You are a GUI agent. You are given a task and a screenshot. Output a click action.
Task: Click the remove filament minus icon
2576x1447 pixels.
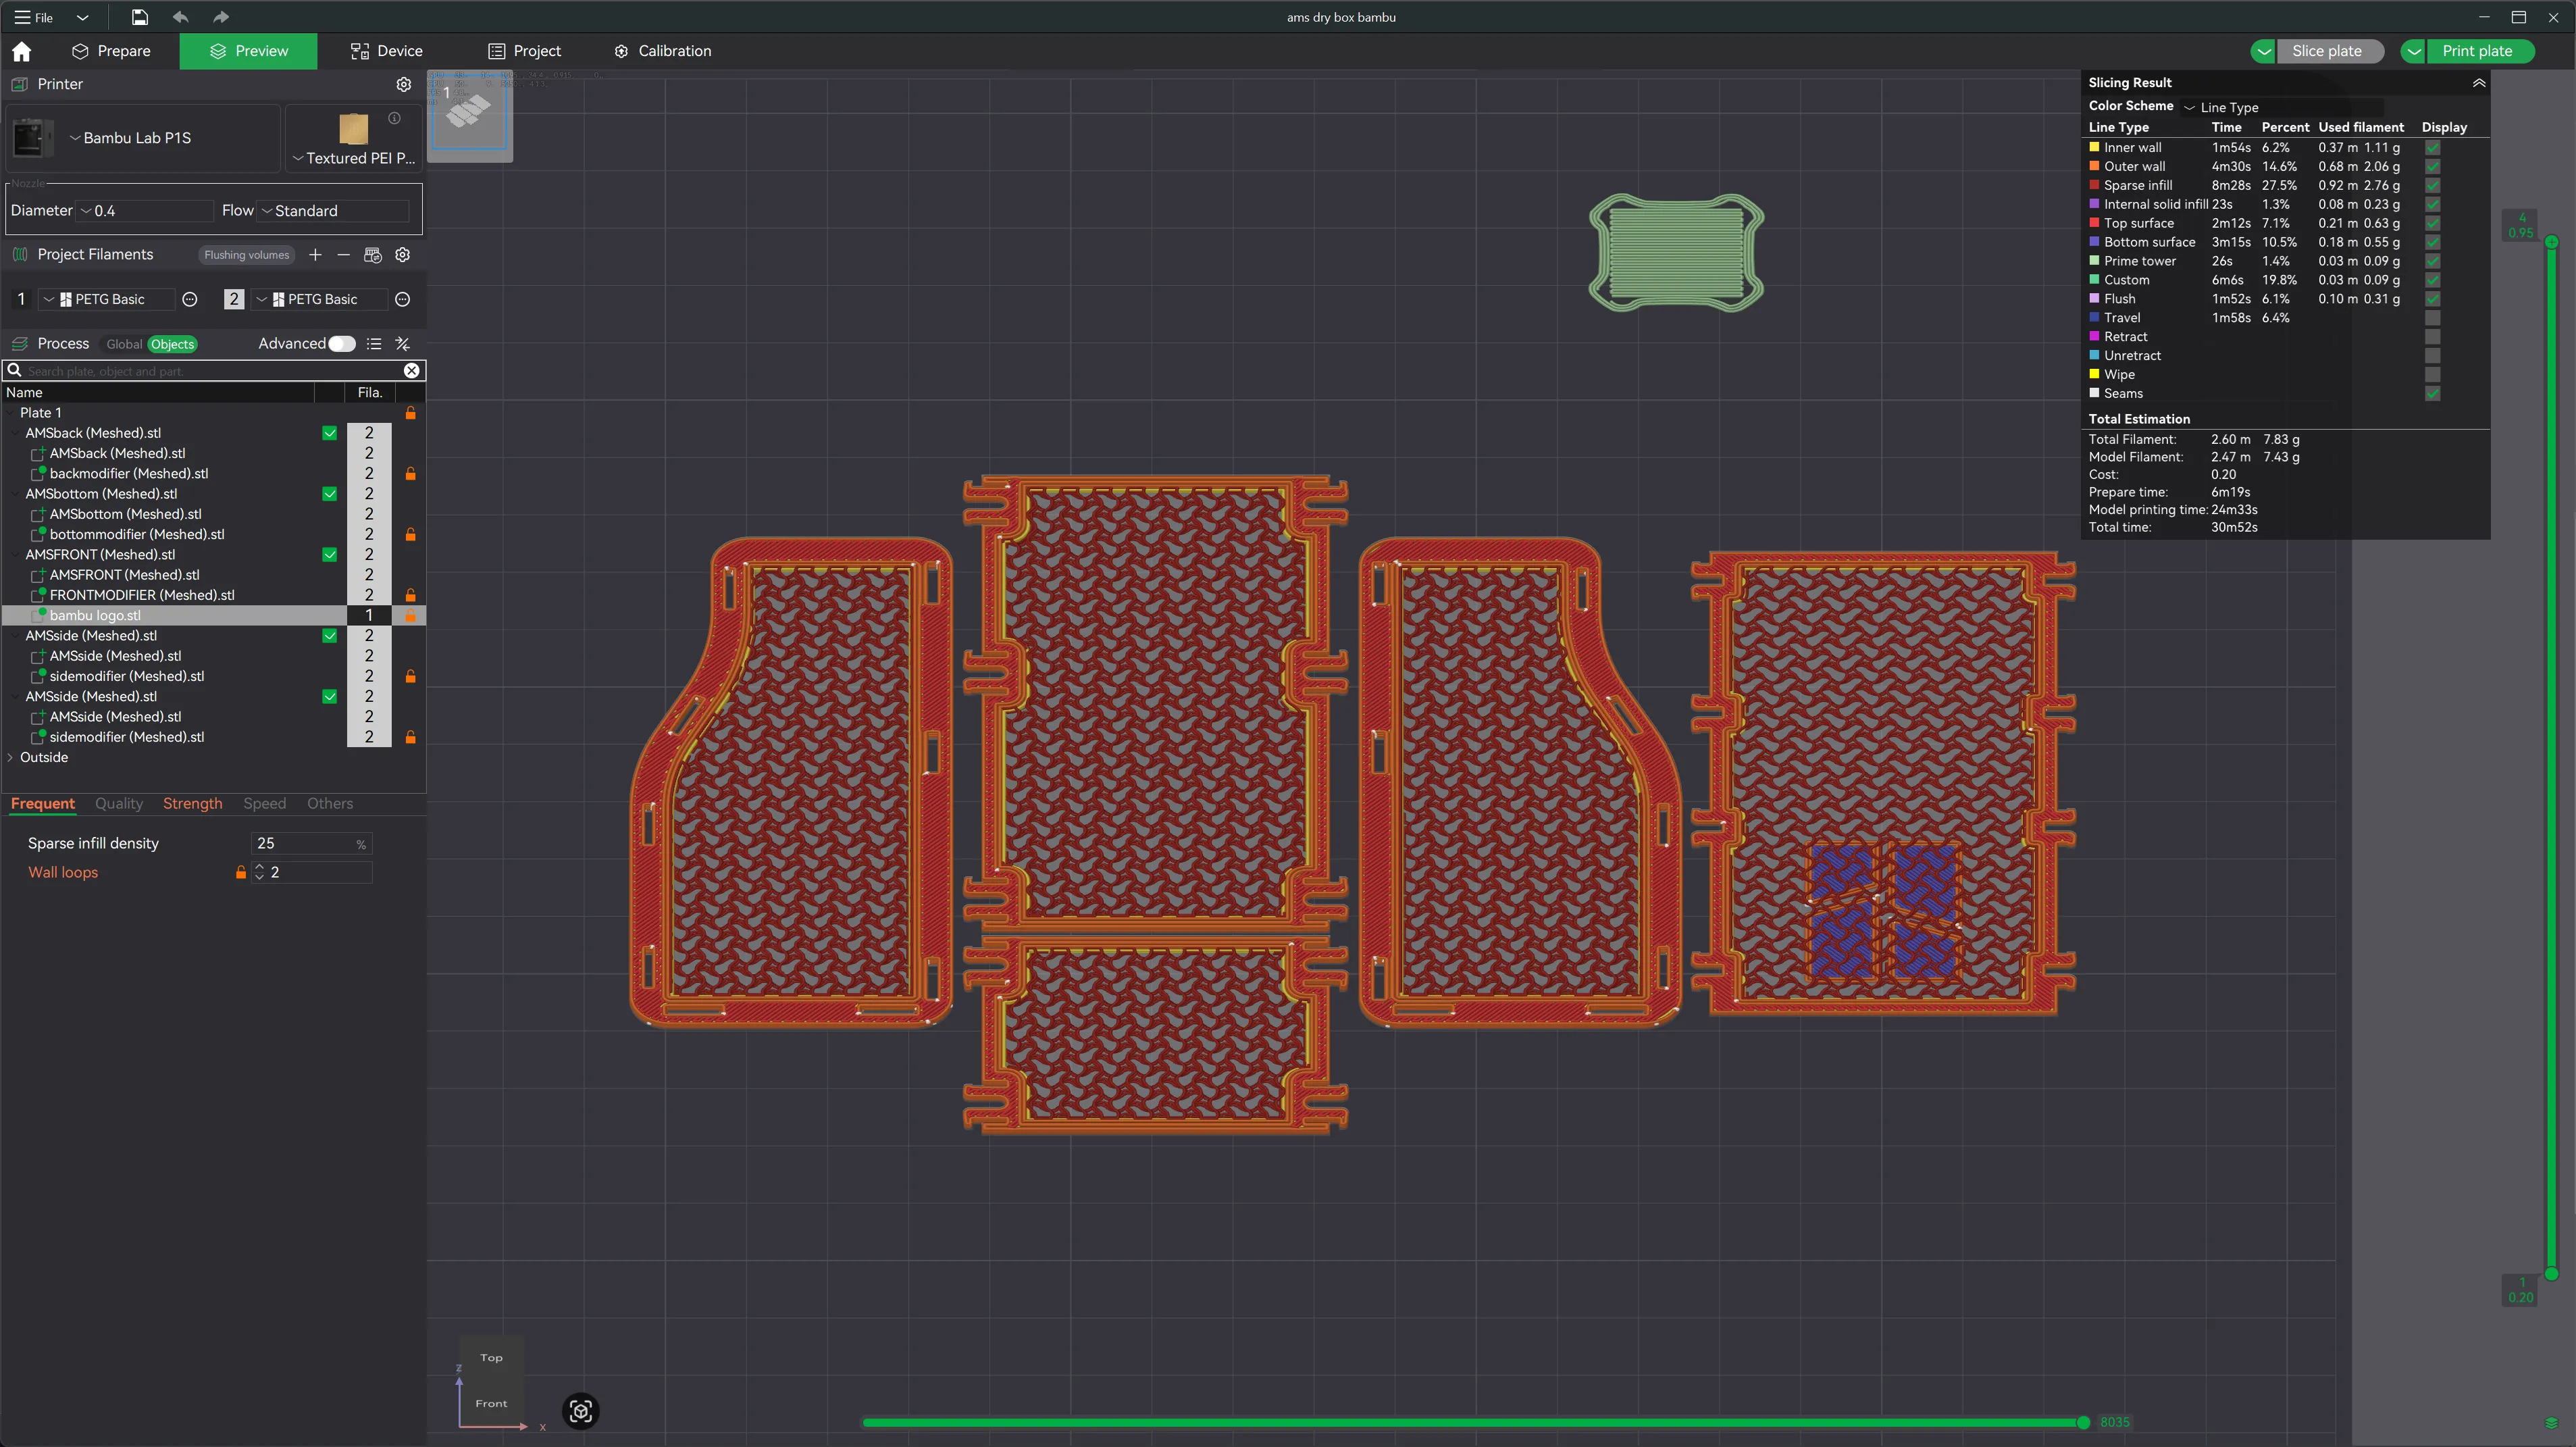click(x=343, y=255)
